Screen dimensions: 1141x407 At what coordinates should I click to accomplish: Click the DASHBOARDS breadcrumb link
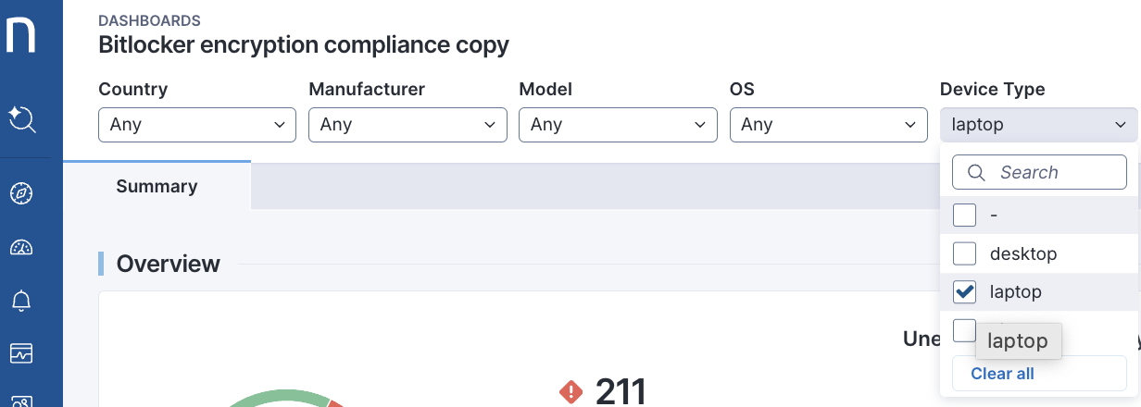tap(149, 20)
